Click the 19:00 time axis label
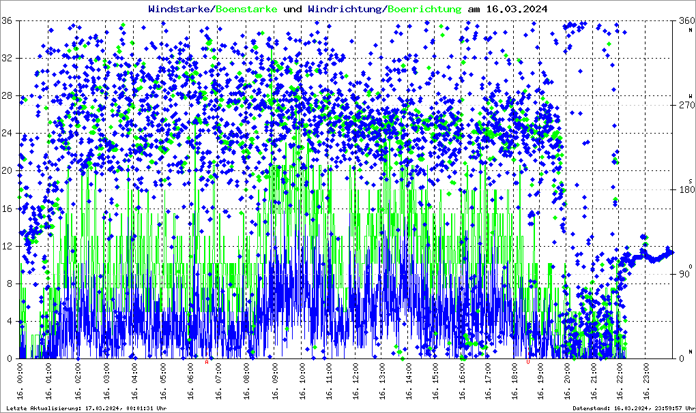 (540, 381)
